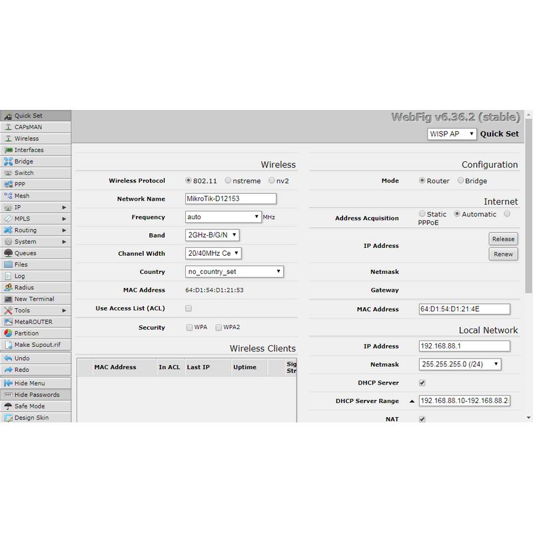Open the WISP AP Quick Set dropdown
Image resolution: width=533 pixels, height=533 pixels.
(x=452, y=134)
